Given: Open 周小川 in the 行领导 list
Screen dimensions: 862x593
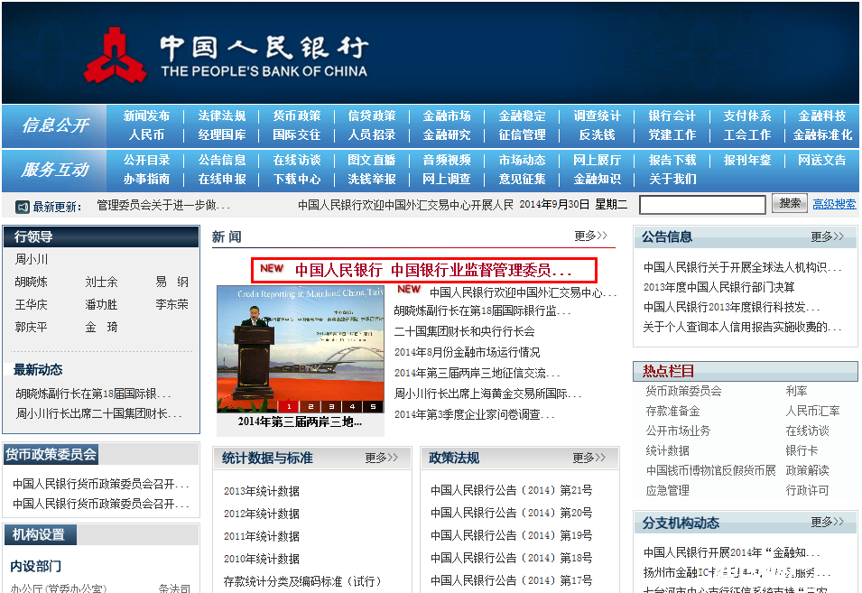Looking at the screenshot, I should coord(32,259).
